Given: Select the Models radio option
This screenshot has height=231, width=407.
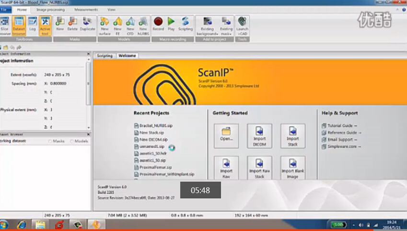Looking at the screenshot, I should pyautogui.click(x=79, y=141).
